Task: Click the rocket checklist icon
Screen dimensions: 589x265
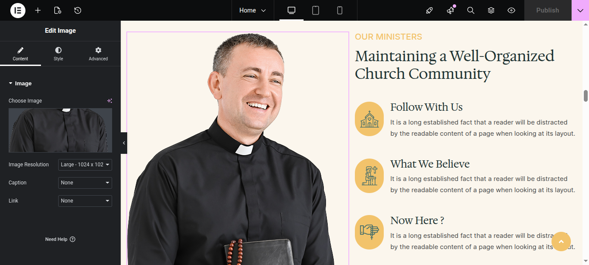Action: coord(429,10)
